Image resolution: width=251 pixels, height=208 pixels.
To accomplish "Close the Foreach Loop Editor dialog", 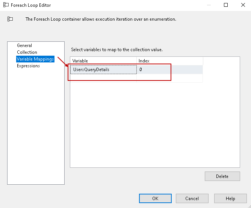I will click(x=243, y=5).
